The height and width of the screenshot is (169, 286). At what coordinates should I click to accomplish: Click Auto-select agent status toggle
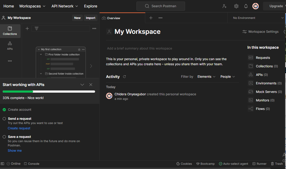tap(233, 164)
